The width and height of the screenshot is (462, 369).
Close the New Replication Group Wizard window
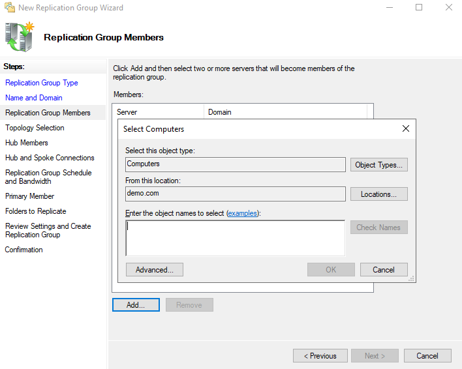pyautogui.click(x=449, y=7)
